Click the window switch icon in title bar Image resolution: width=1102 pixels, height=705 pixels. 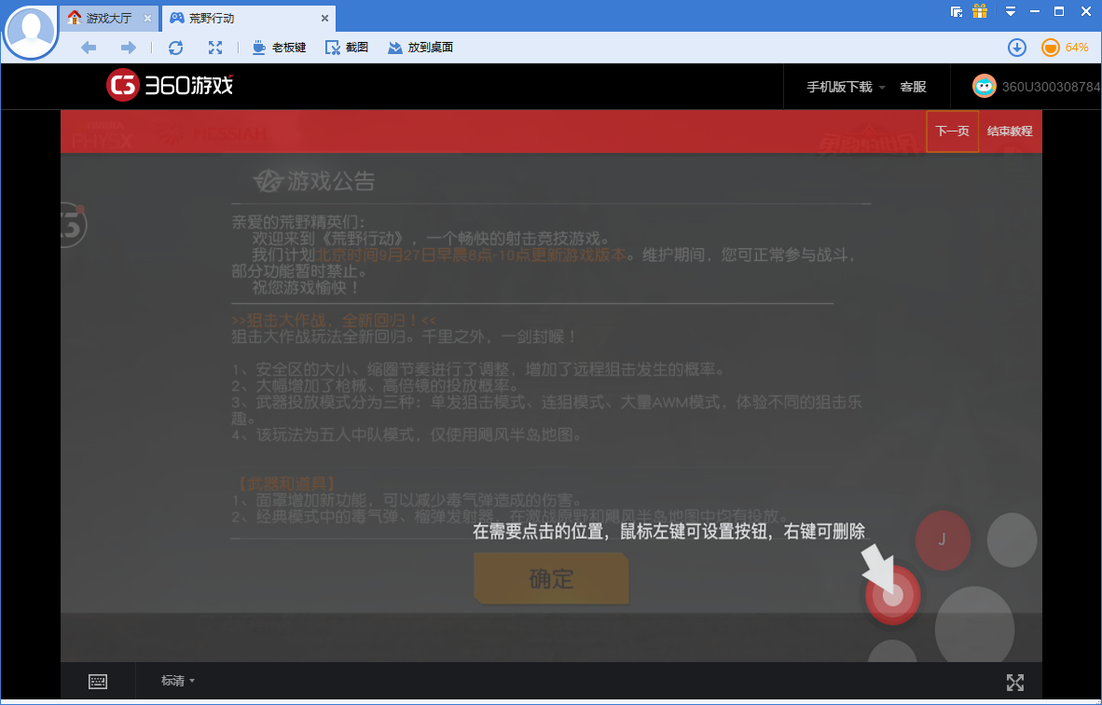tap(956, 11)
